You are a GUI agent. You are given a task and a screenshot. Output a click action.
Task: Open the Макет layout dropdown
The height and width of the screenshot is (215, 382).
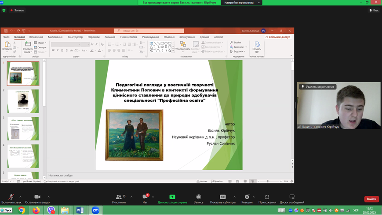(40, 43)
